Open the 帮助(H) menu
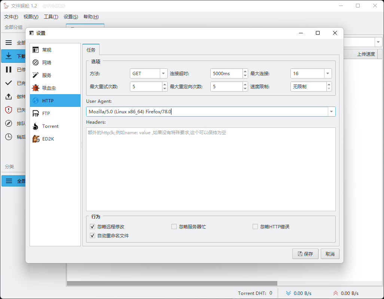The height and width of the screenshot is (299, 384). pos(91,16)
